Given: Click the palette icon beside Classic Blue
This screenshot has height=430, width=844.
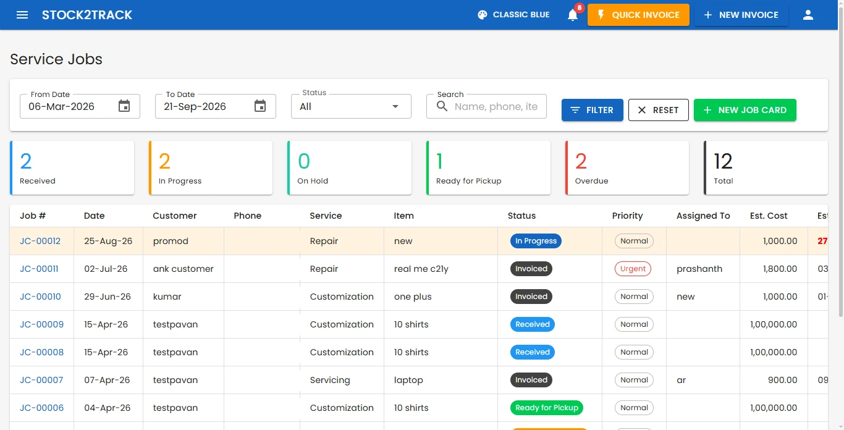Looking at the screenshot, I should [483, 15].
